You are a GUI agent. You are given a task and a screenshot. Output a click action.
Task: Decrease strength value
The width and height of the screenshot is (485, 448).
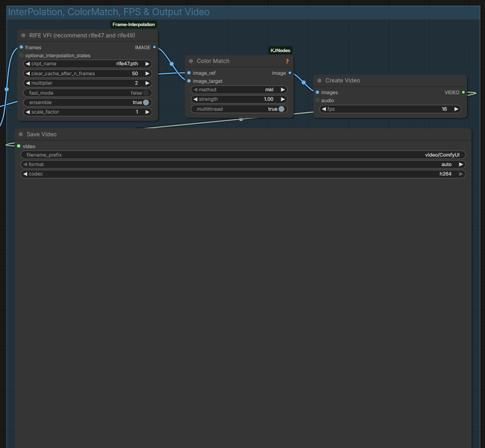[x=196, y=99]
